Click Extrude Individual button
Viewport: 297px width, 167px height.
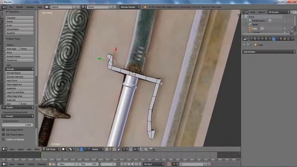19,77
